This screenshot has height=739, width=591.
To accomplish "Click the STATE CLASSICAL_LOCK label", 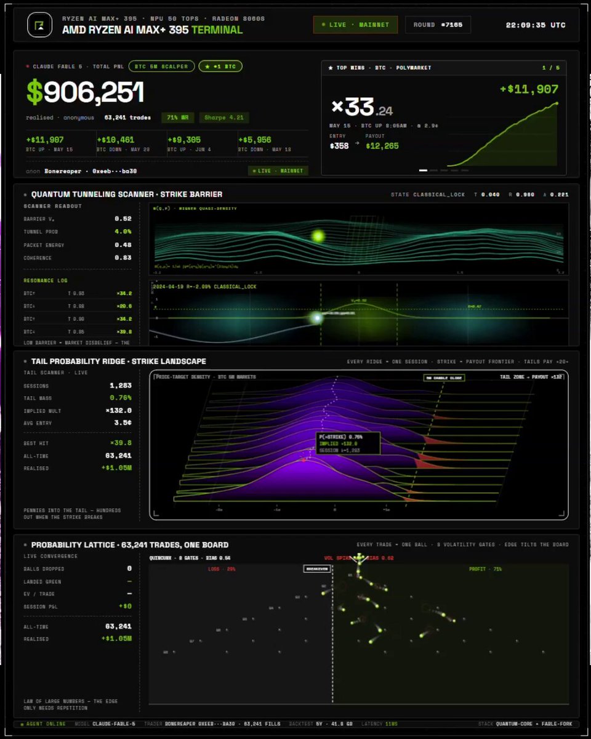I will tap(428, 195).
